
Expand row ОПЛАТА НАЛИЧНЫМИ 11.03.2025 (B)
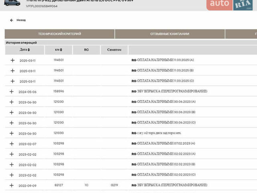pyautogui.click(x=12, y=71)
